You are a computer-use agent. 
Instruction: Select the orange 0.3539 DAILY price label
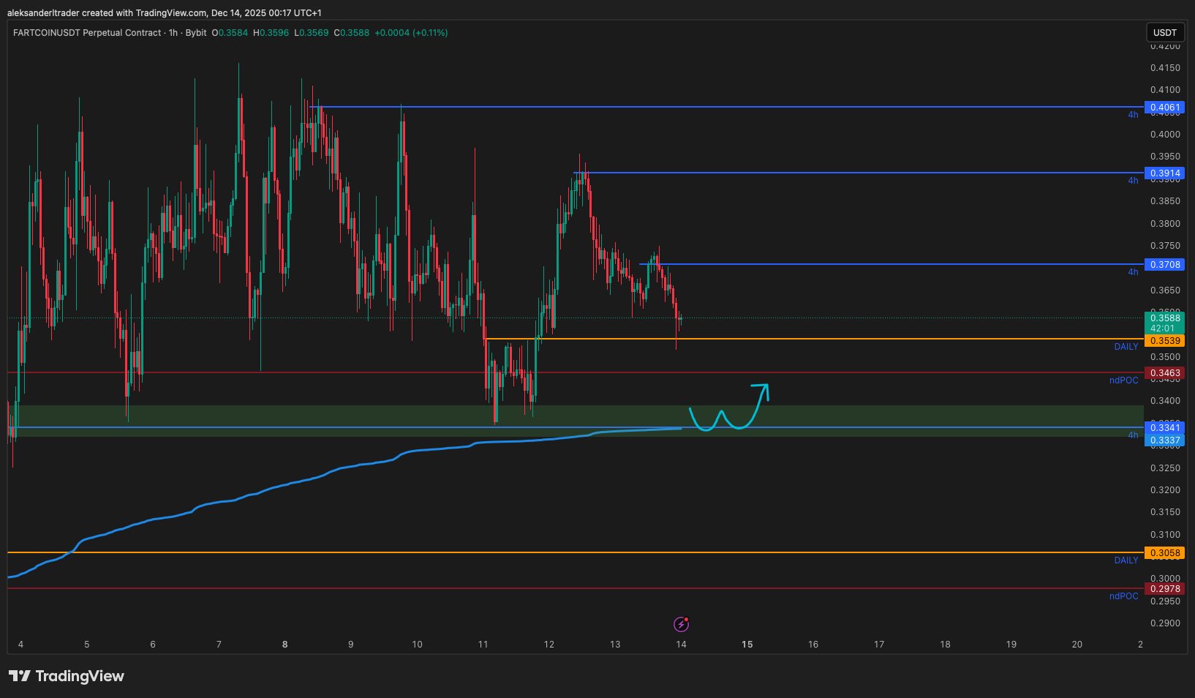[x=1164, y=341]
